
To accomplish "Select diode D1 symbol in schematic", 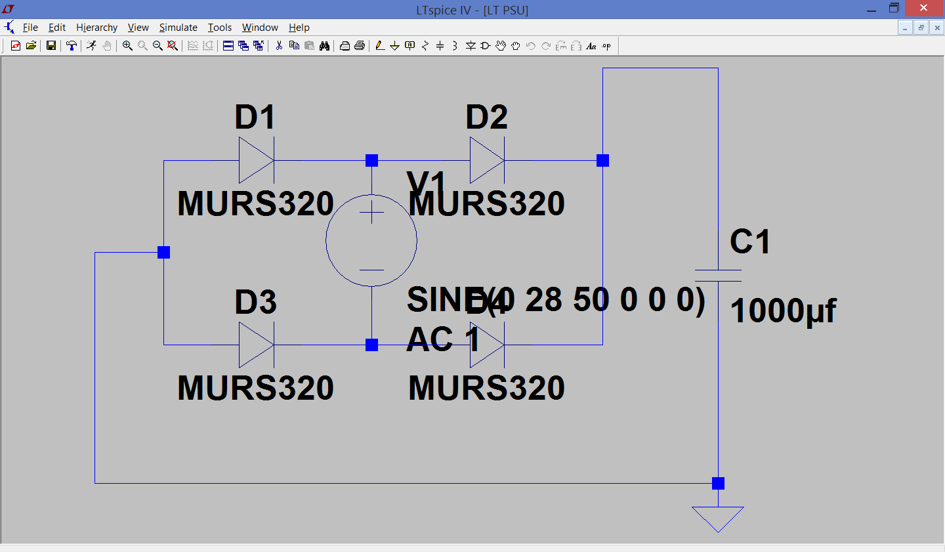I will [257, 160].
